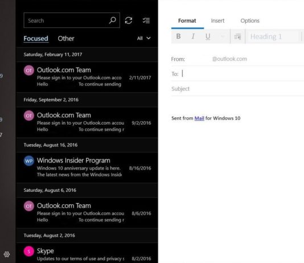304x263 pixels.
Task: Open the Options tab
Action: [x=250, y=20]
